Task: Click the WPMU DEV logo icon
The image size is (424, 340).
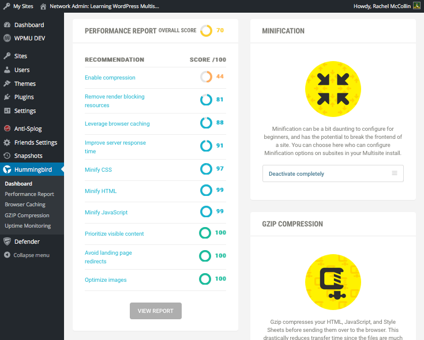Action: coord(7,38)
